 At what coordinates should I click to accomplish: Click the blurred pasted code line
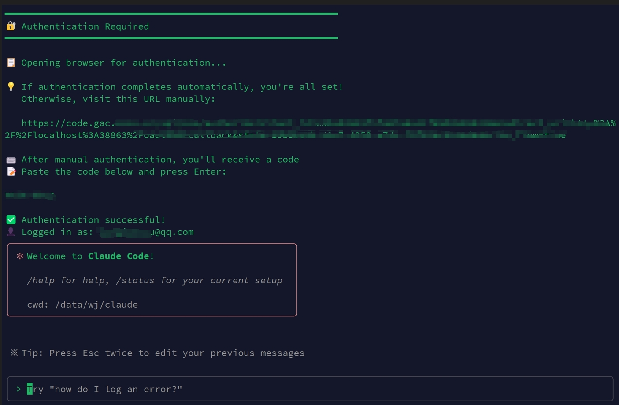30,195
